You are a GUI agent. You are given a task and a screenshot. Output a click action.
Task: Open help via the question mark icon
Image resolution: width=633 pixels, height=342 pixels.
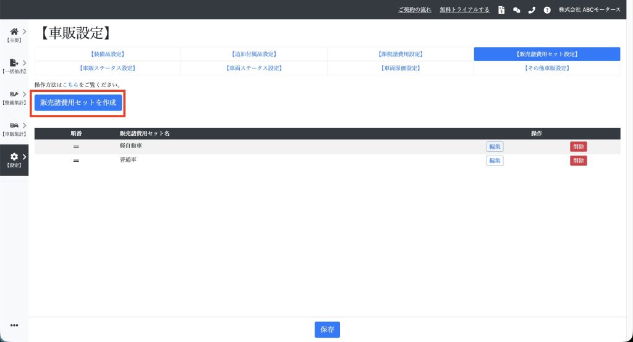tap(547, 10)
